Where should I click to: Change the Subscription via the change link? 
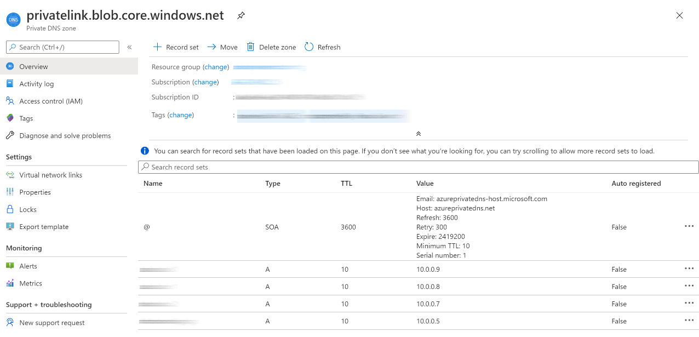205,82
